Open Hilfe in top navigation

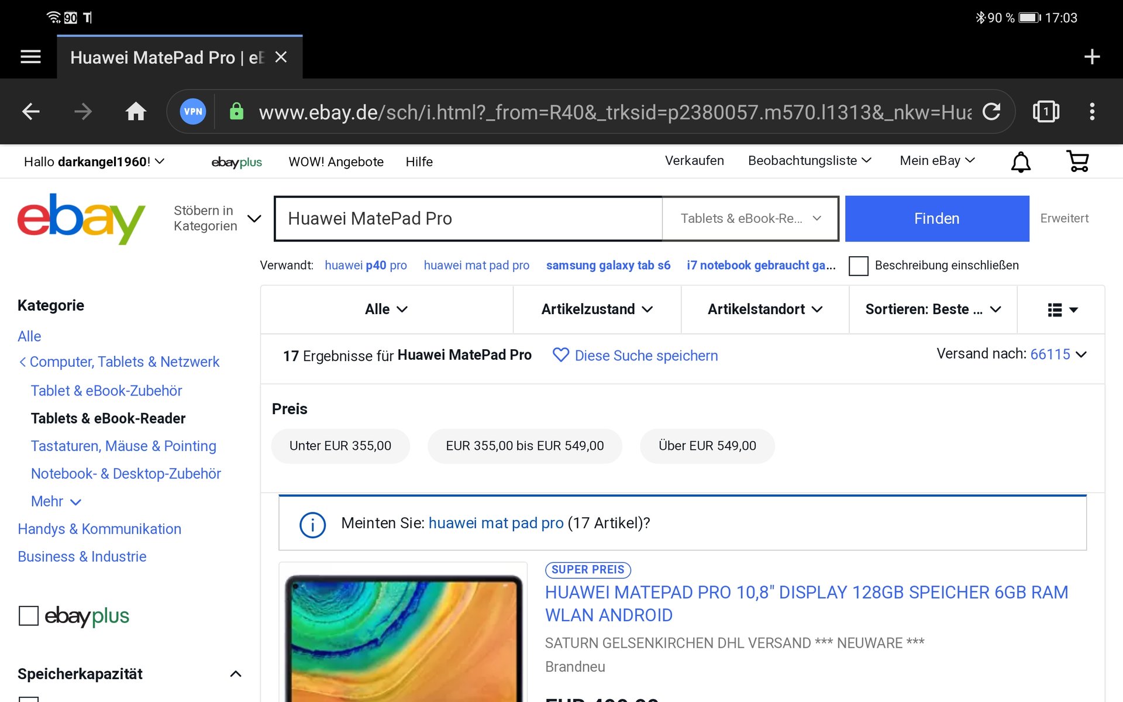pos(419,162)
